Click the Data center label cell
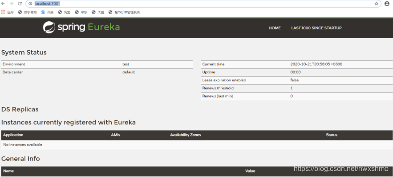The width and height of the screenshot is (393, 177). 12,72
